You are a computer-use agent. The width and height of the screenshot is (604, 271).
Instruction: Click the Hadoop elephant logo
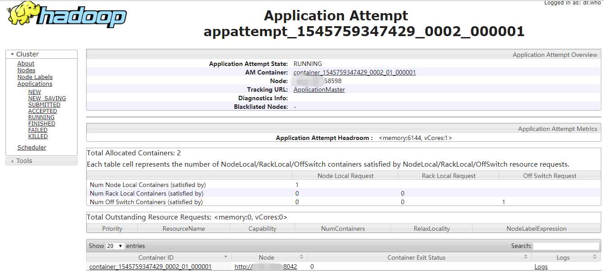tap(67, 14)
